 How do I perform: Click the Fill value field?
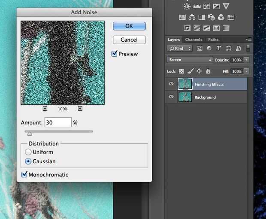237,71
